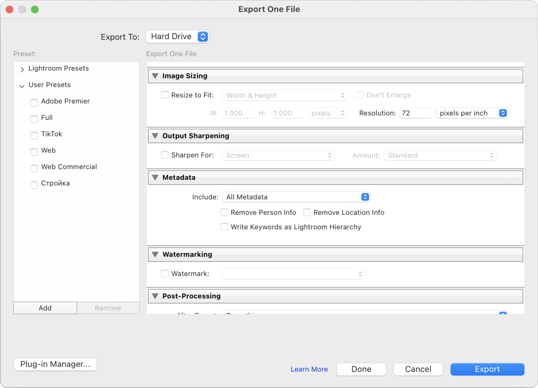Collapse the Image Sizing section triangle
This screenshot has height=388, width=538.
click(155, 76)
